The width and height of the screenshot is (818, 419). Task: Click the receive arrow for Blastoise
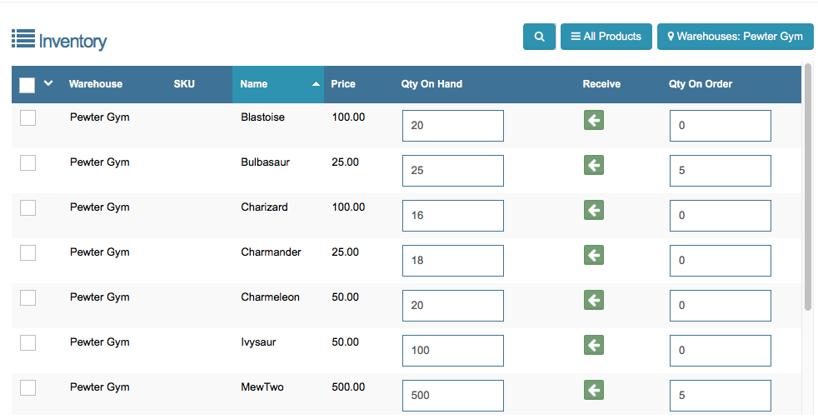(x=594, y=121)
